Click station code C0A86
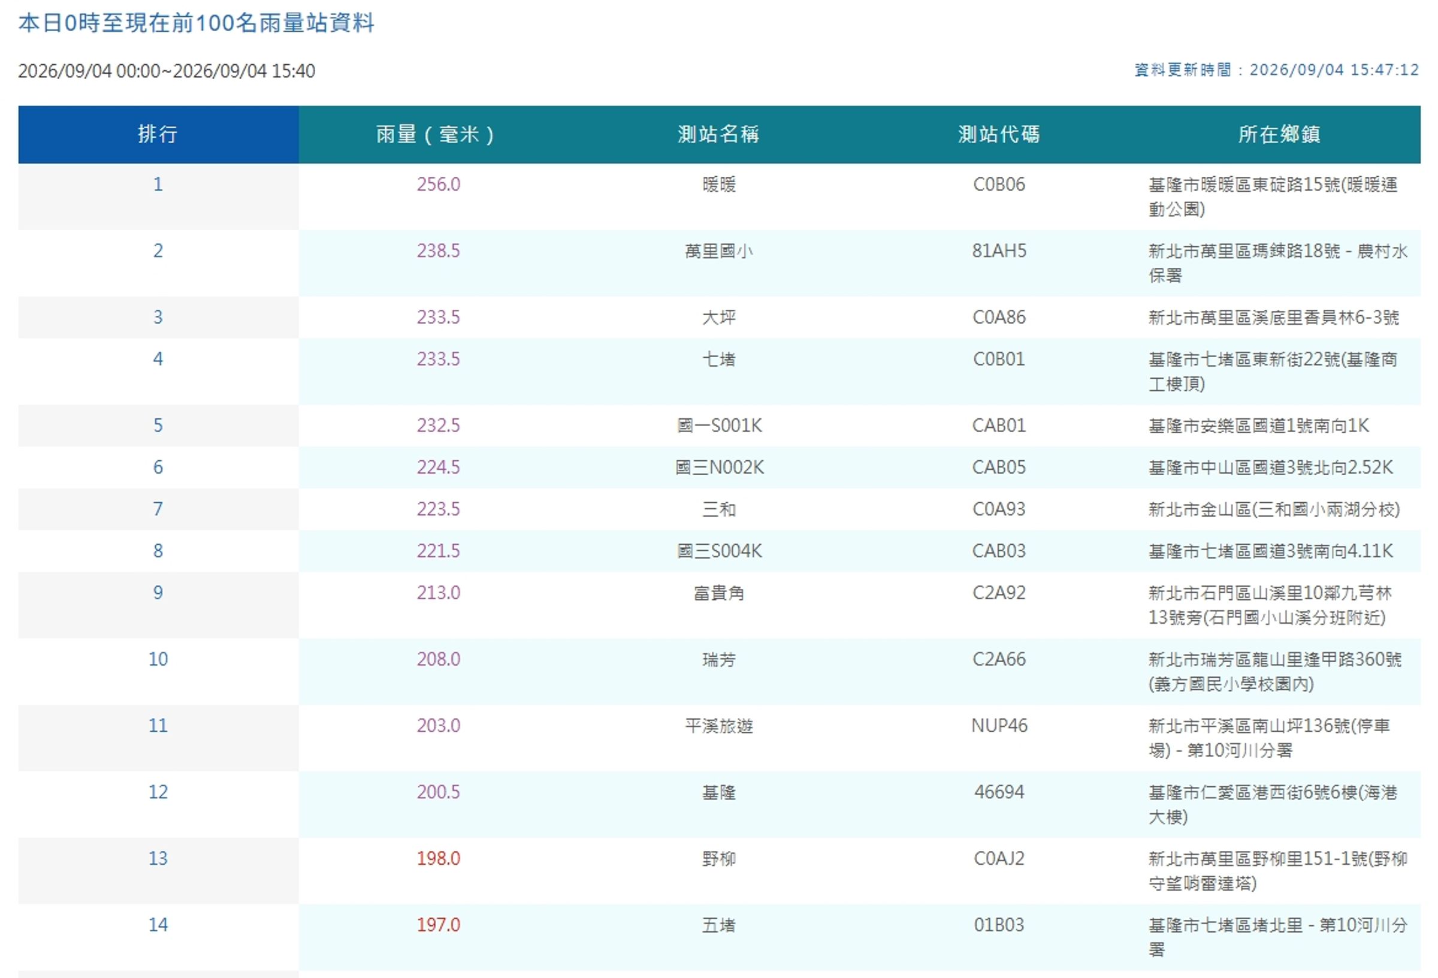This screenshot has height=978, width=1438. click(x=999, y=318)
